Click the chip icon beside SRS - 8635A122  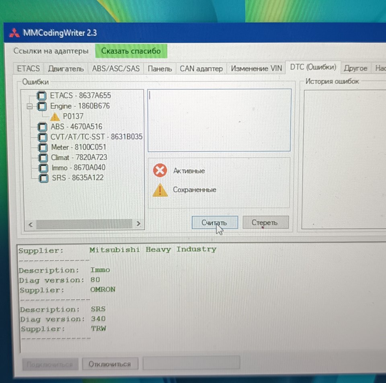point(44,178)
